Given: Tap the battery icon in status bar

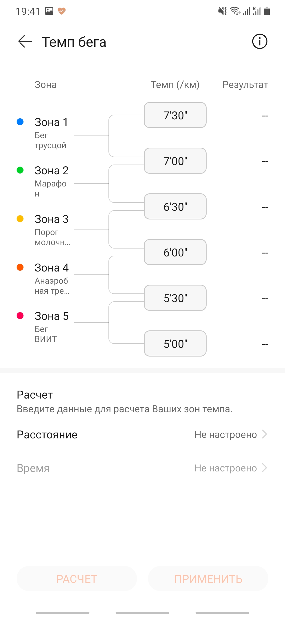Looking at the screenshot, I should click(267, 11).
